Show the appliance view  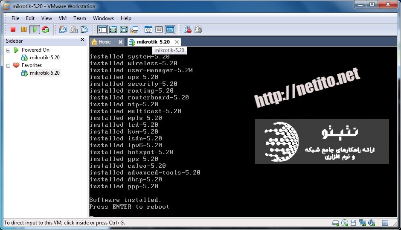(159, 30)
